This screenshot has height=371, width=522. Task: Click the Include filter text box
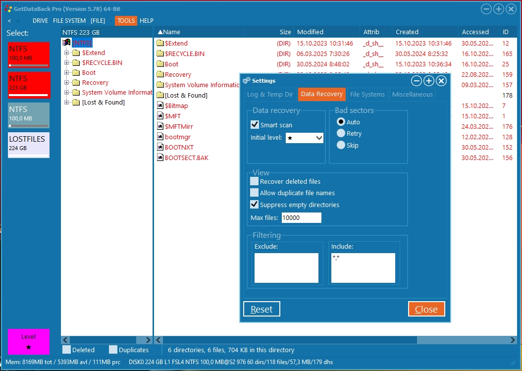tap(363, 268)
